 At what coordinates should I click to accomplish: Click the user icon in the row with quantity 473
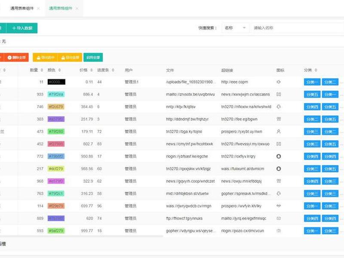279,132
